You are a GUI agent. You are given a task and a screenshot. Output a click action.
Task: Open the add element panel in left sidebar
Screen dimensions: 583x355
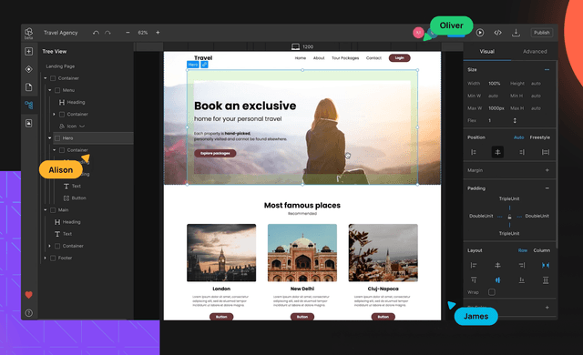pyautogui.click(x=28, y=51)
